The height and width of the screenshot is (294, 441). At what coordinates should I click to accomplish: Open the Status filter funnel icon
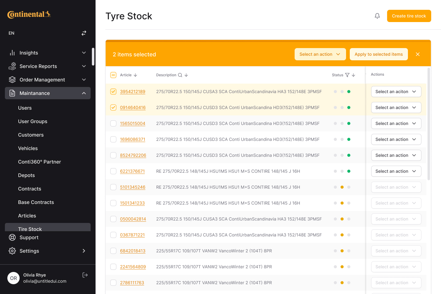(x=347, y=75)
